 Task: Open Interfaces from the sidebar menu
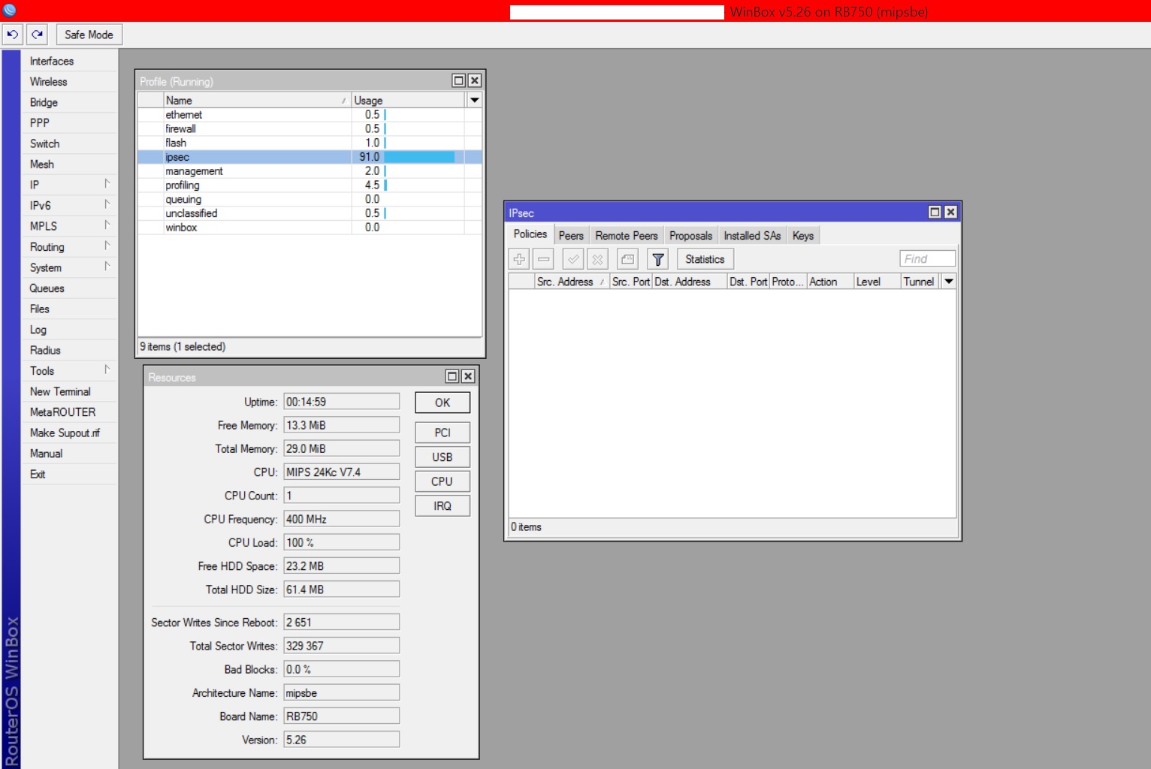pyautogui.click(x=69, y=61)
